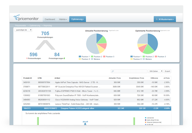Toggle Position 3 legend in Aktuelle Positionierung
Screen dimensions: 192x133
[109, 57]
